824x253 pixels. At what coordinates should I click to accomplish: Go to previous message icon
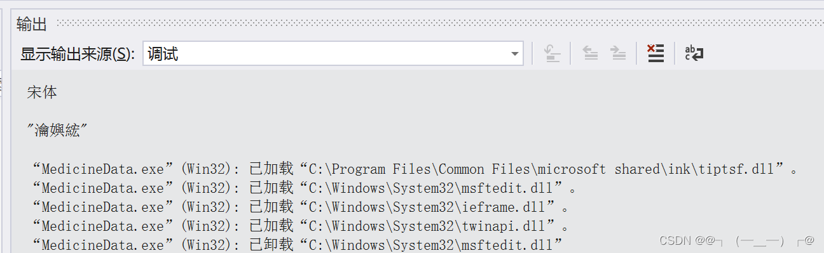click(x=591, y=54)
